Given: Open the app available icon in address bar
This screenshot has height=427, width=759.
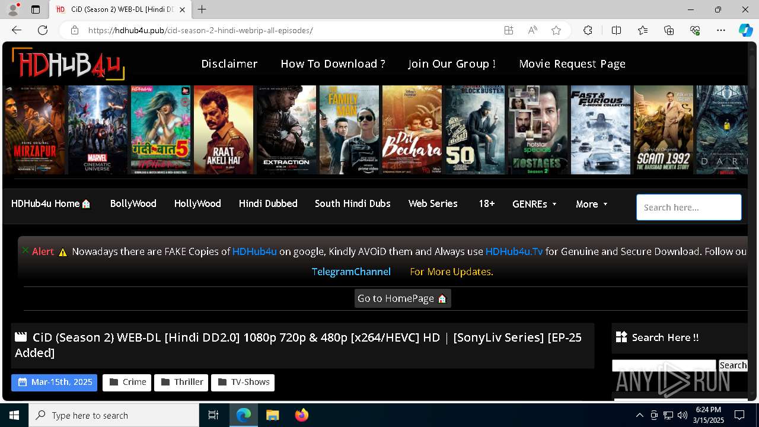Looking at the screenshot, I should click(509, 30).
